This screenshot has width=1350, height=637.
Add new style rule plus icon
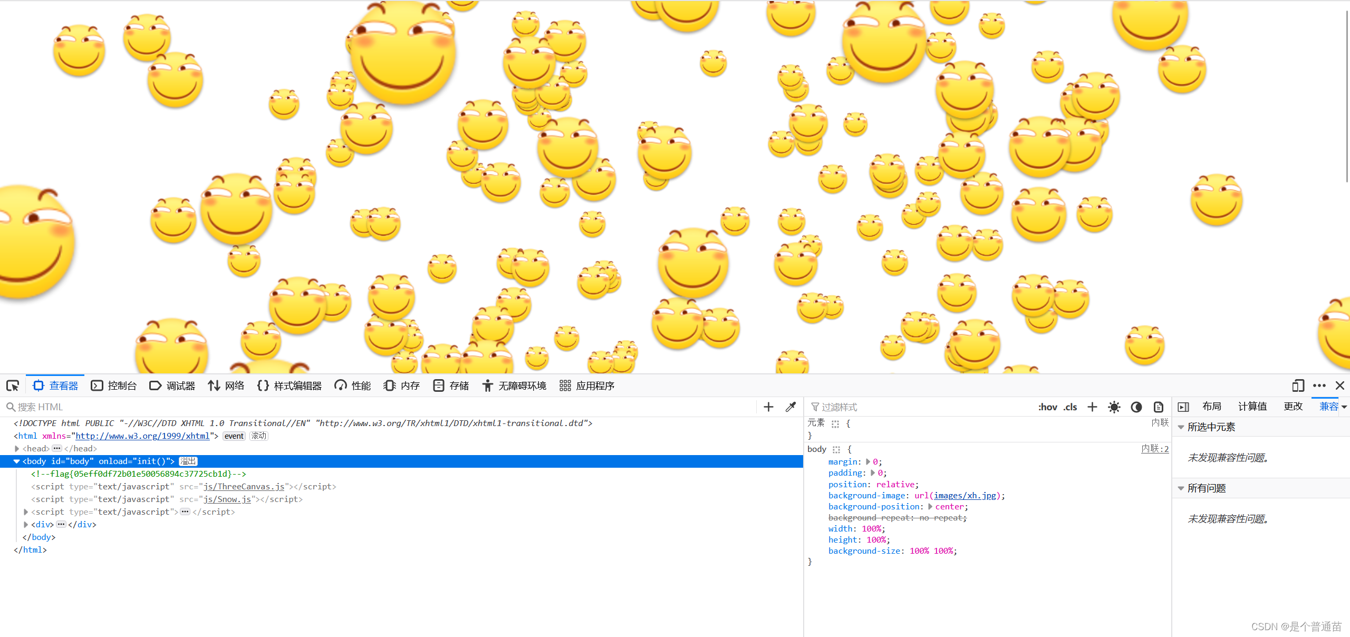point(1092,407)
